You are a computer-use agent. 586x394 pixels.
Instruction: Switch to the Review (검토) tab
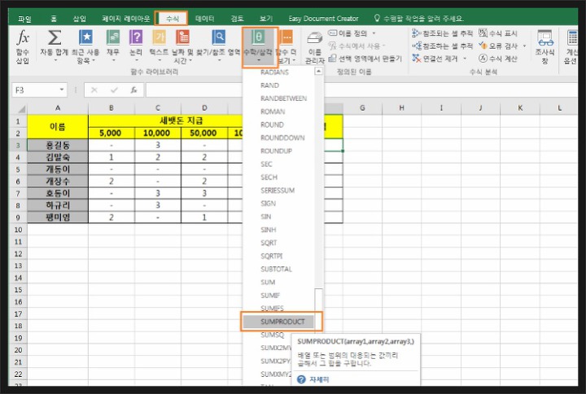[237, 19]
